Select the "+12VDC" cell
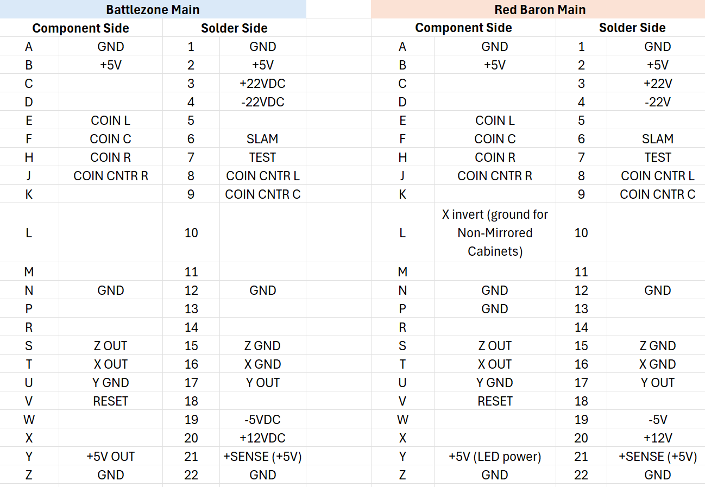 262,438
